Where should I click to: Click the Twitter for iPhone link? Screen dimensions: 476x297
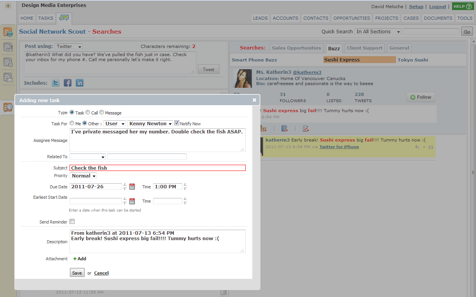pos(339,147)
